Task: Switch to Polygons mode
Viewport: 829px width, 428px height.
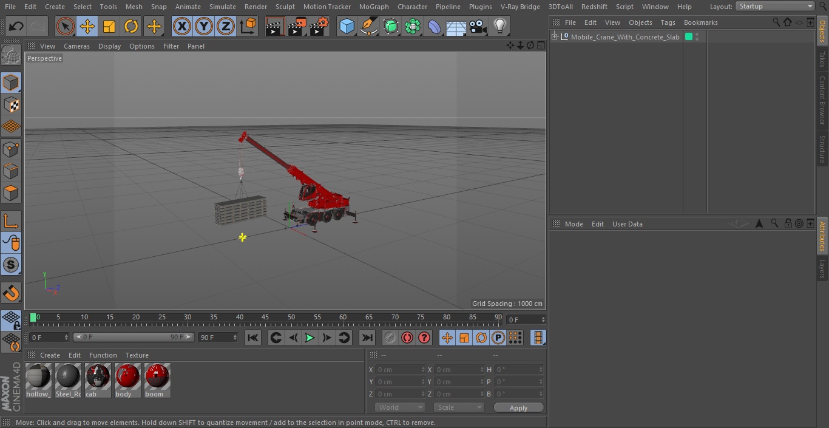Action: pos(11,193)
